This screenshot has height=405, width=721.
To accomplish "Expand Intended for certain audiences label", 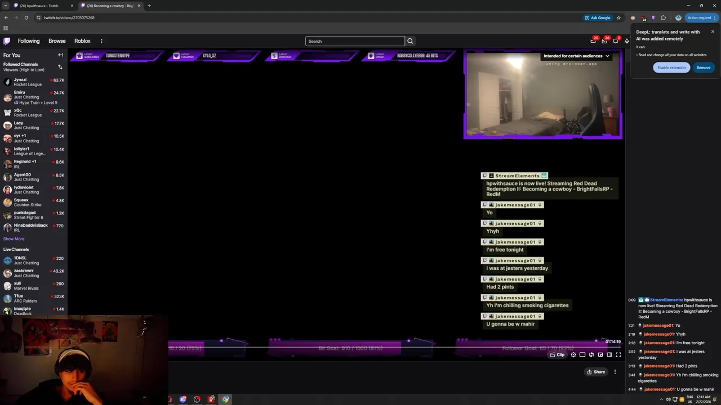I will click(x=576, y=56).
